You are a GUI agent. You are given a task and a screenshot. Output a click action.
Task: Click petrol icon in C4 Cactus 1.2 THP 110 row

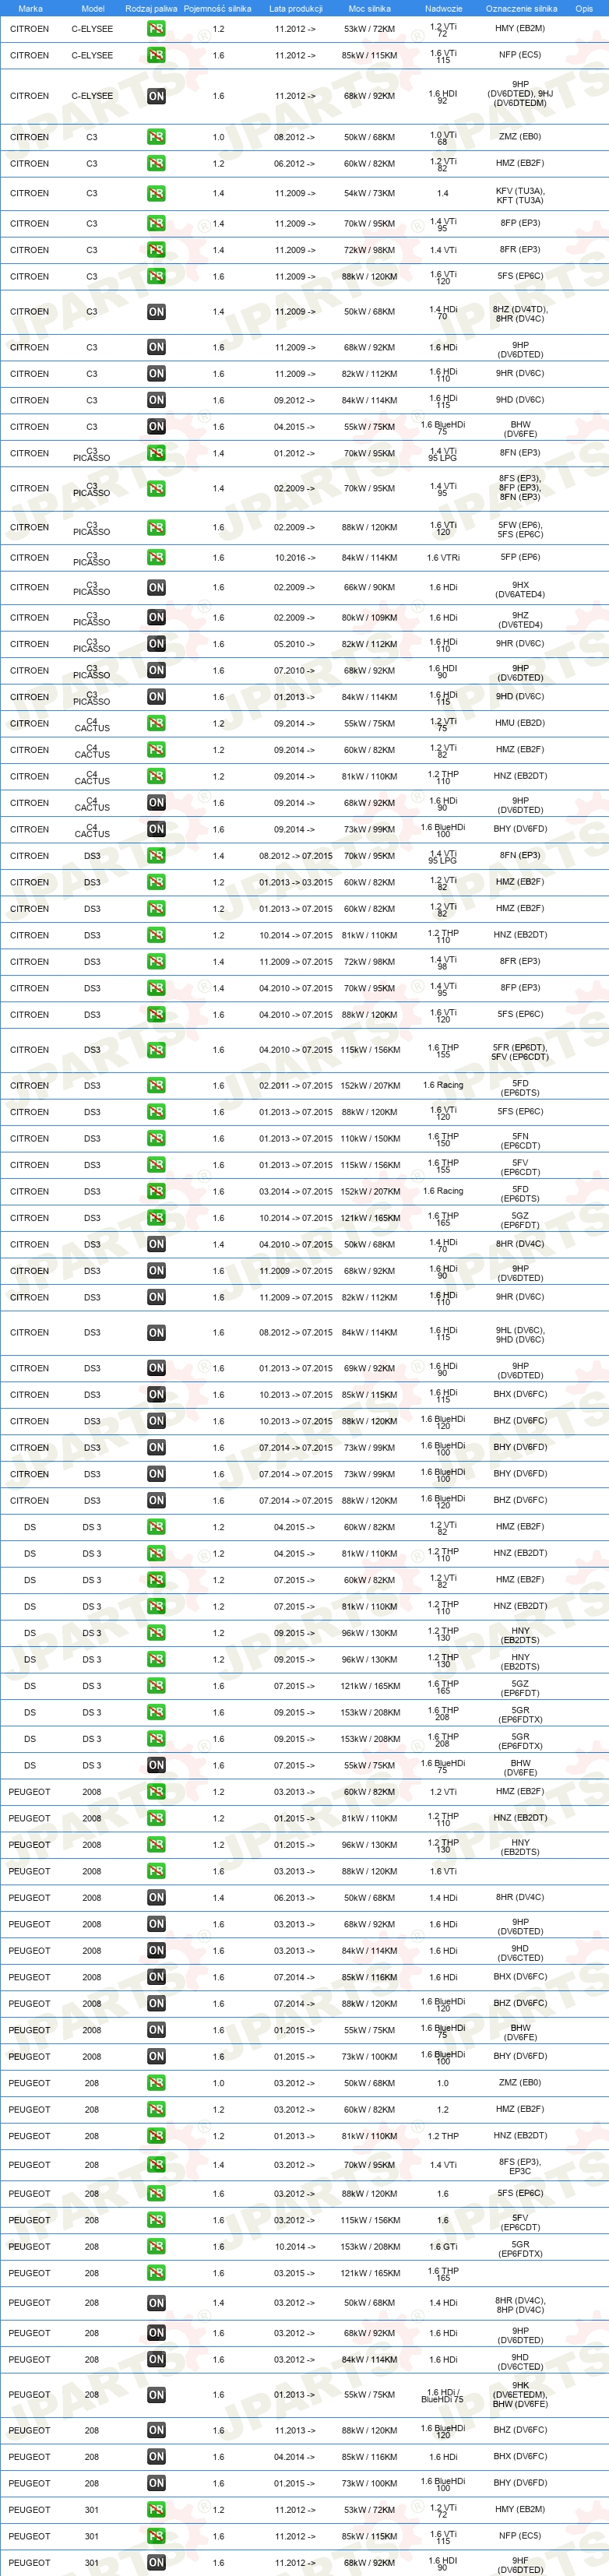click(156, 776)
